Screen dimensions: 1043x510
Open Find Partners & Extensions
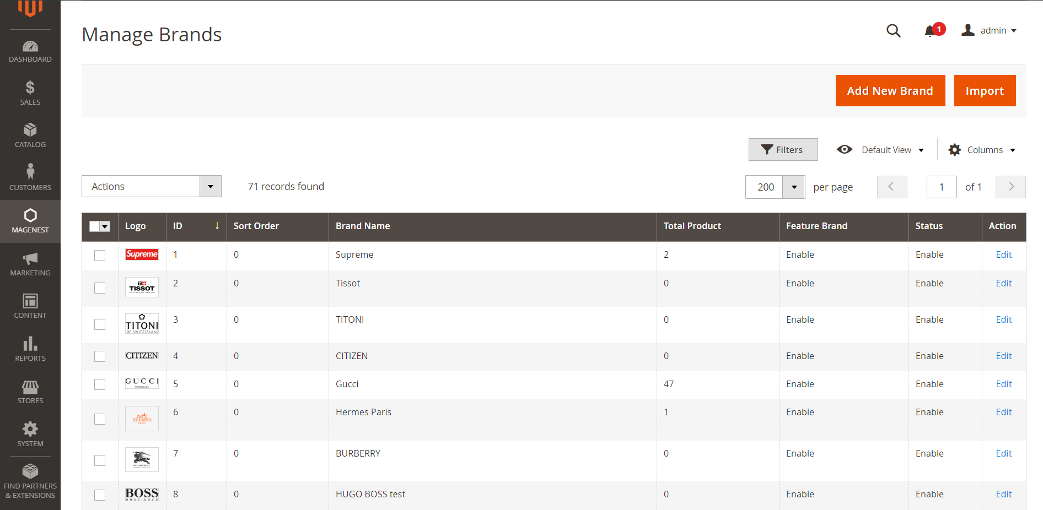30,481
